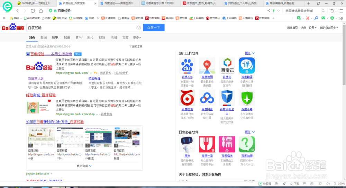The height and width of the screenshot is (188, 346).
Task: Open the 下载 downloads icon in status bar
Action: (294, 183)
